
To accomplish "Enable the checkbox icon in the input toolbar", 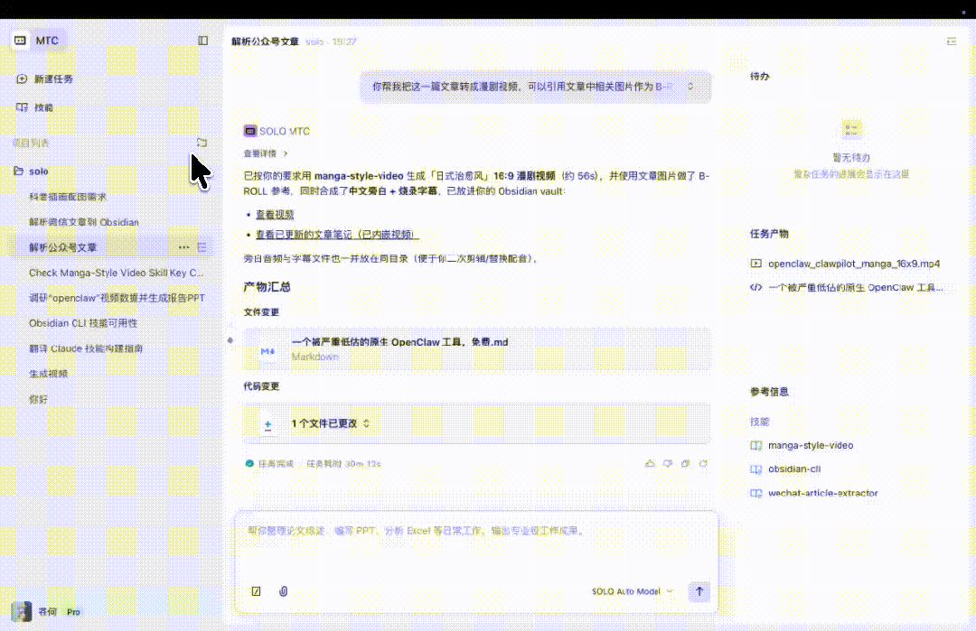I will pyautogui.click(x=257, y=591).
